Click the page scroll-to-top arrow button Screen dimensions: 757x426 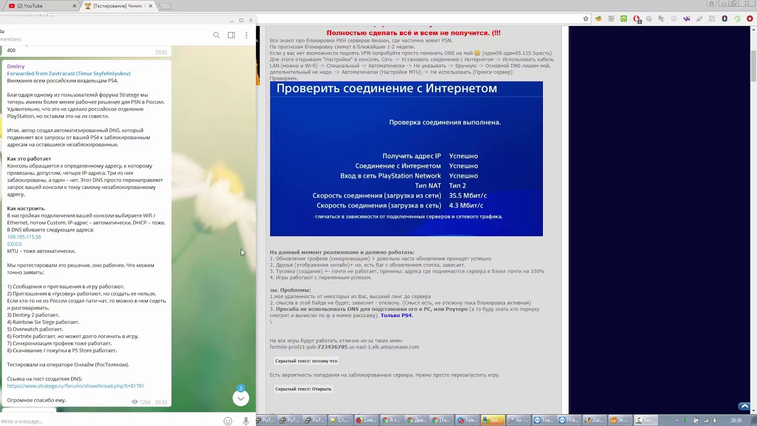click(745, 406)
